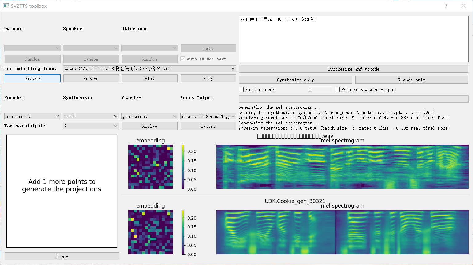Start recording with the Record button
473x265 pixels.
91,79
